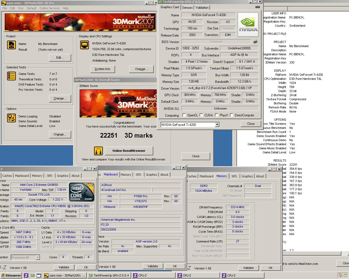Select the Graphics Card tab in GPU-Z
This screenshot has height=279, width=349.
point(170,7)
